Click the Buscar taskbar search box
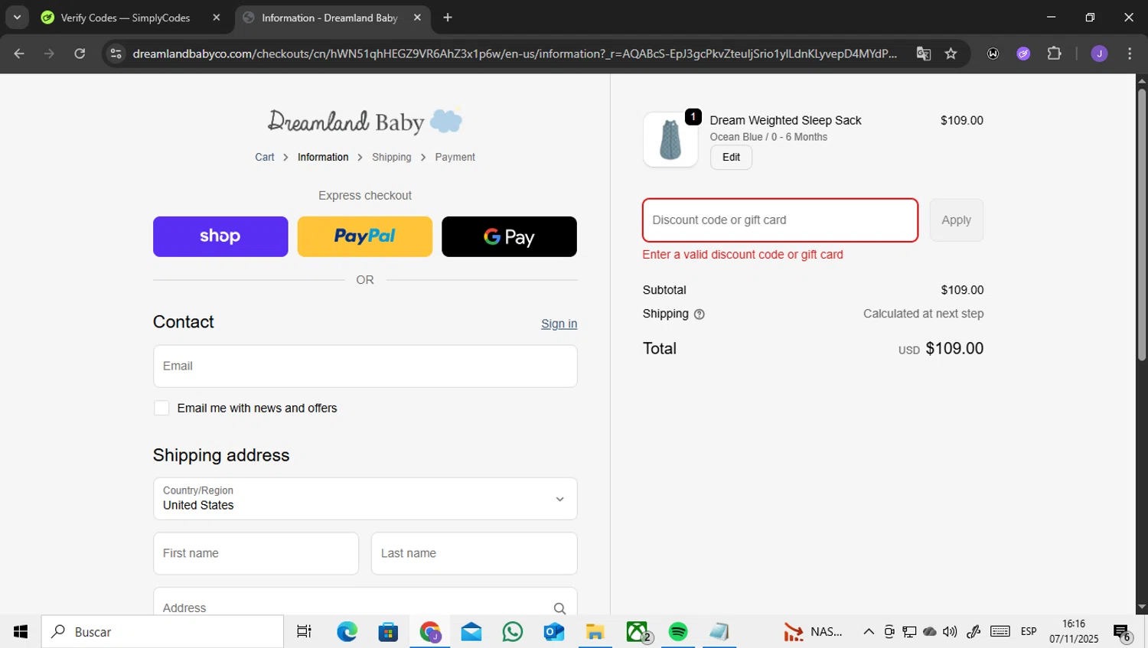 click(x=162, y=632)
